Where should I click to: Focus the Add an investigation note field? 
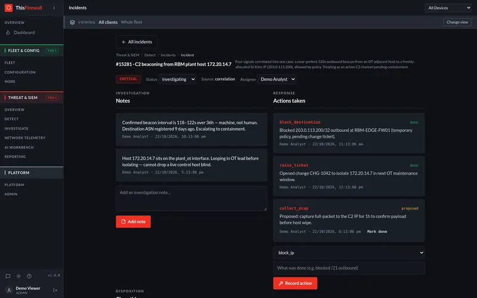191,198
